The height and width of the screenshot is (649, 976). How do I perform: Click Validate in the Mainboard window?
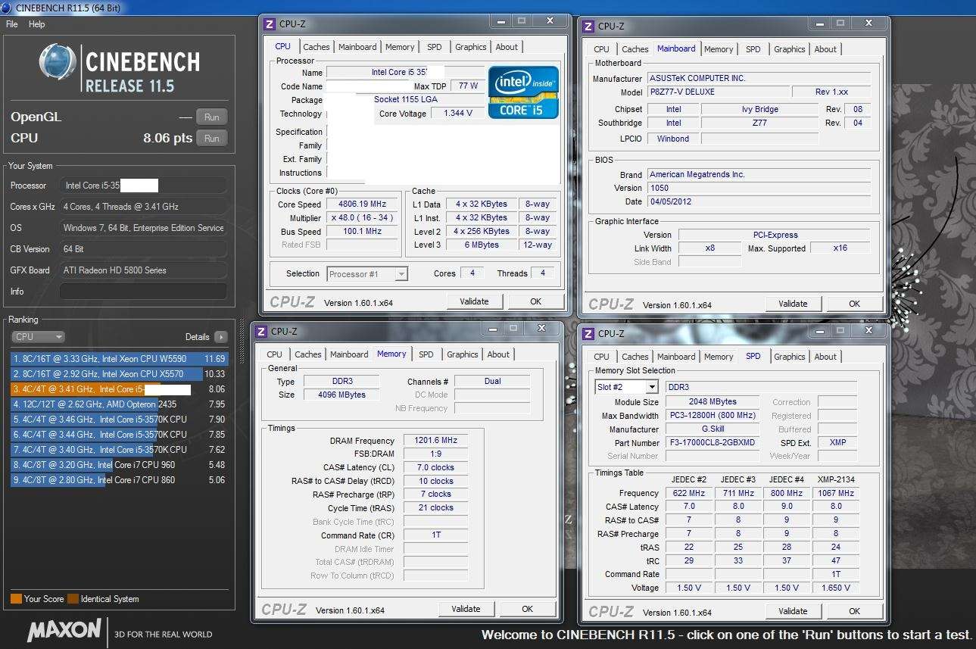[x=793, y=304]
